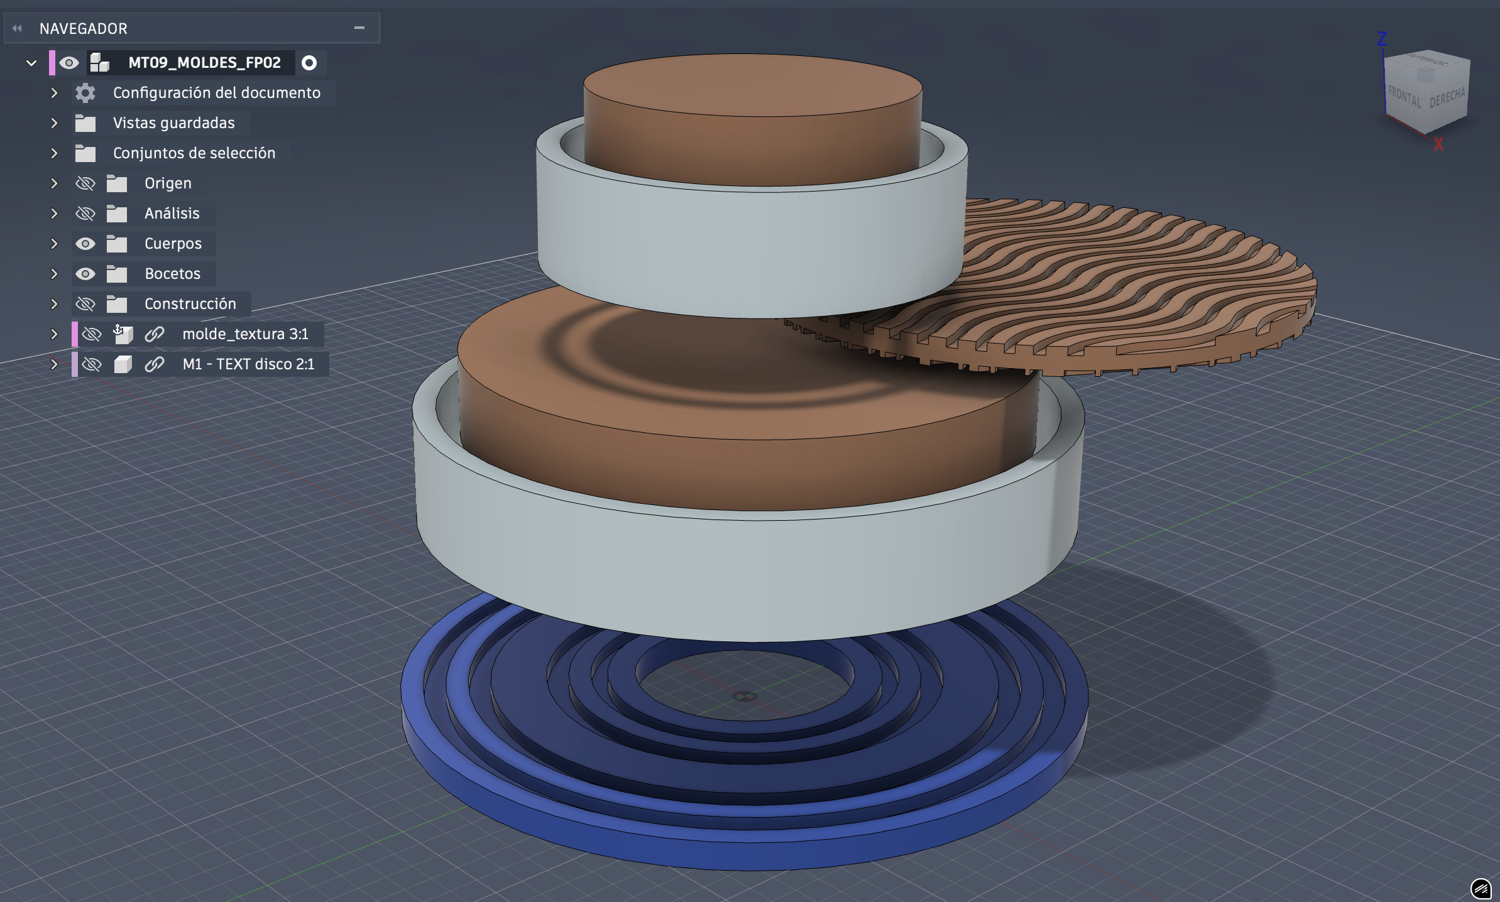Expand the Bocetos tree node
The width and height of the screenshot is (1500, 902).
(x=54, y=274)
